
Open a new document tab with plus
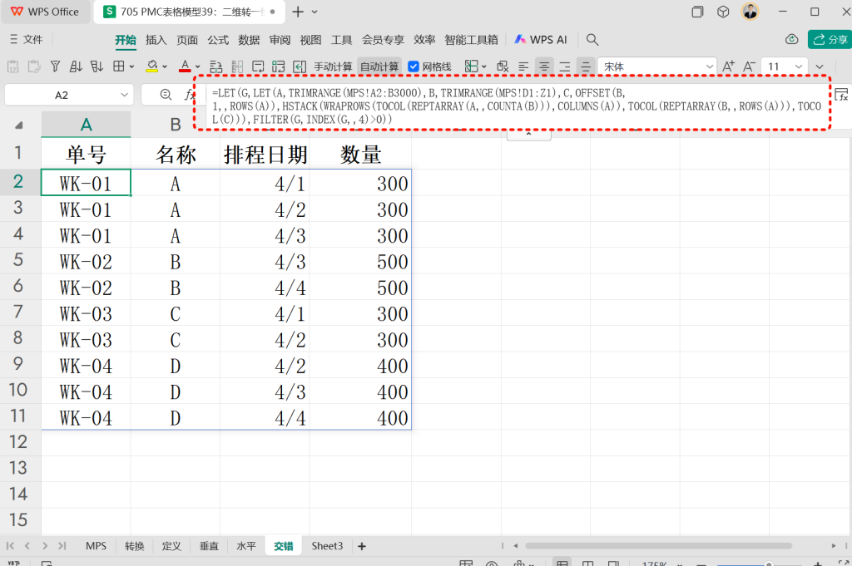point(298,12)
